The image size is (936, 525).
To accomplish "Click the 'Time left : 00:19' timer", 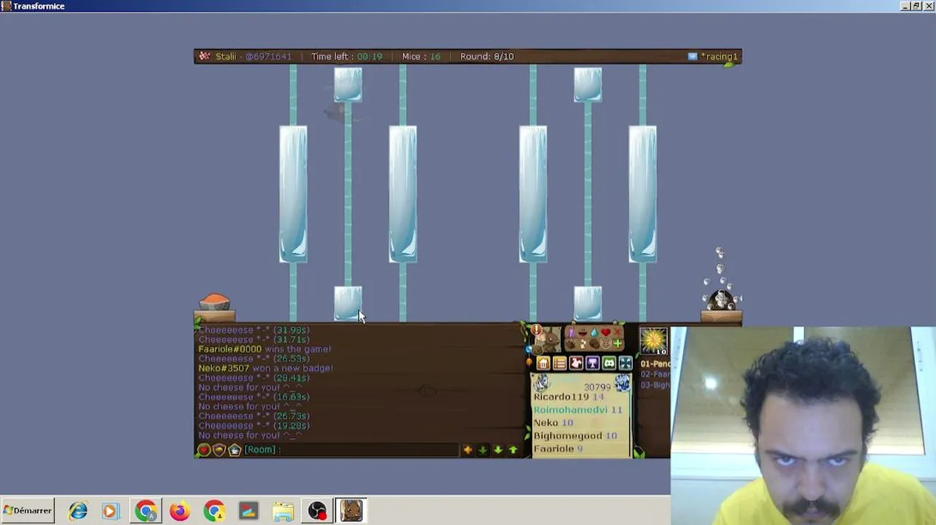I will [347, 56].
